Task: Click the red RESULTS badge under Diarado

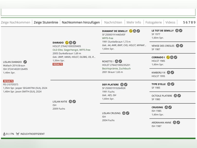Action: pos(58,64)
